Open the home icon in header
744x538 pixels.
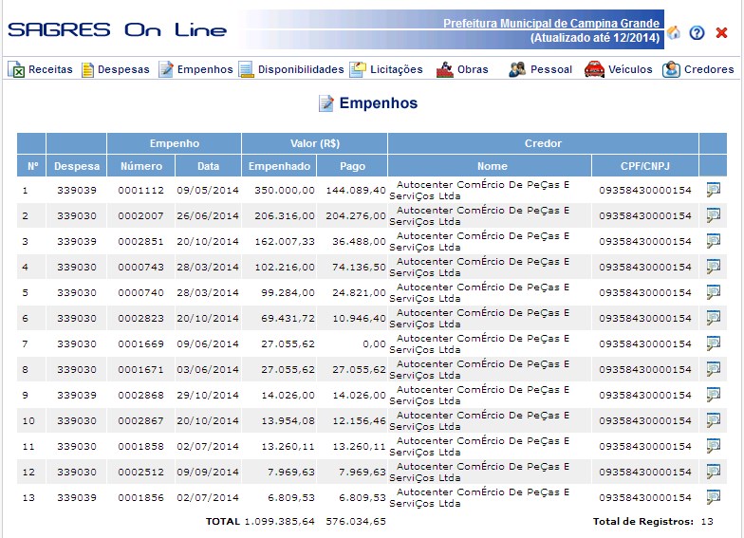[x=674, y=32]
